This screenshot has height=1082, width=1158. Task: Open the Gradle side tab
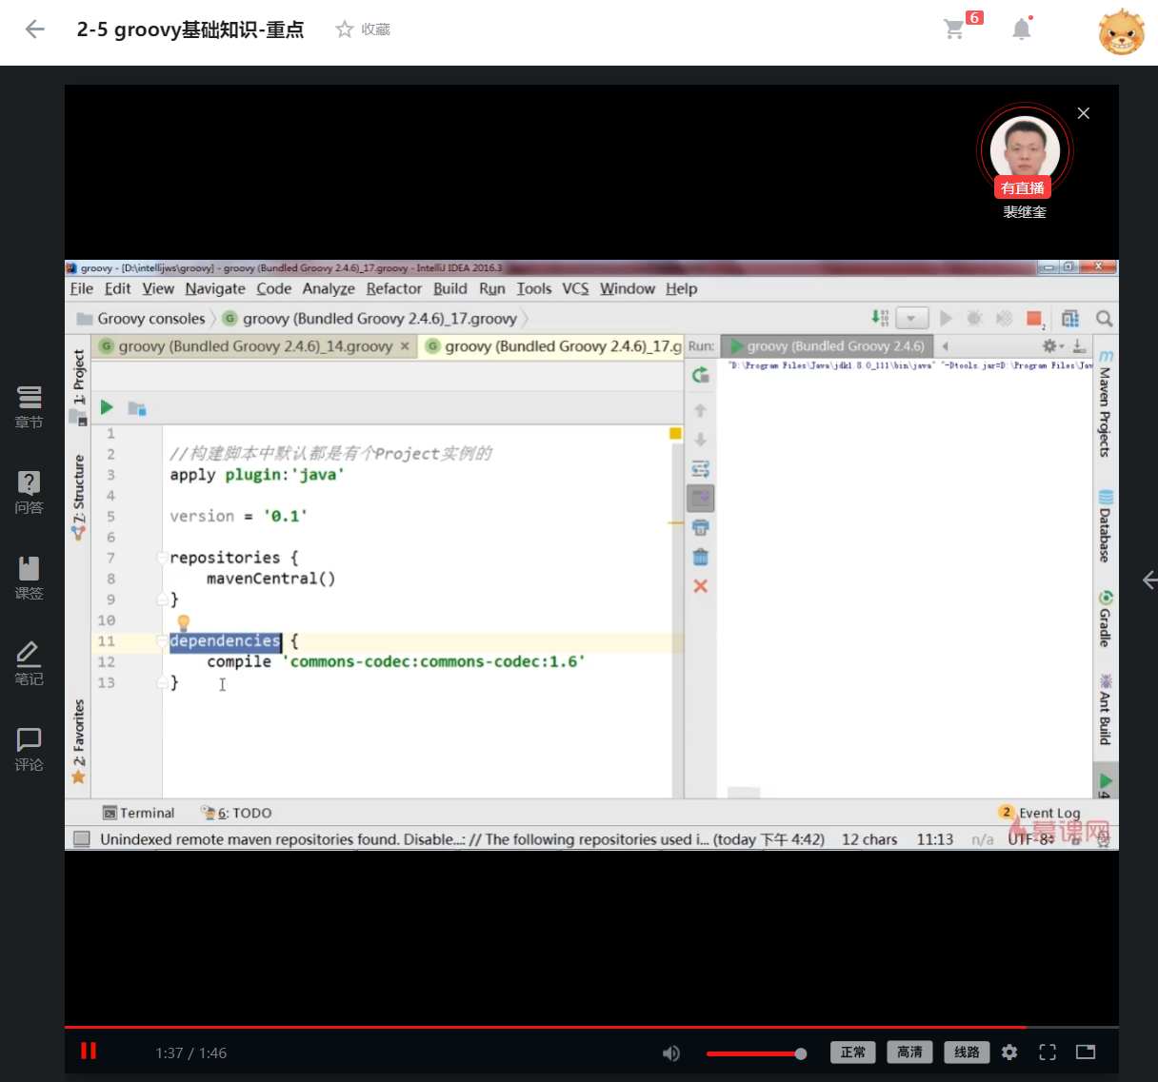[1106, 619]
